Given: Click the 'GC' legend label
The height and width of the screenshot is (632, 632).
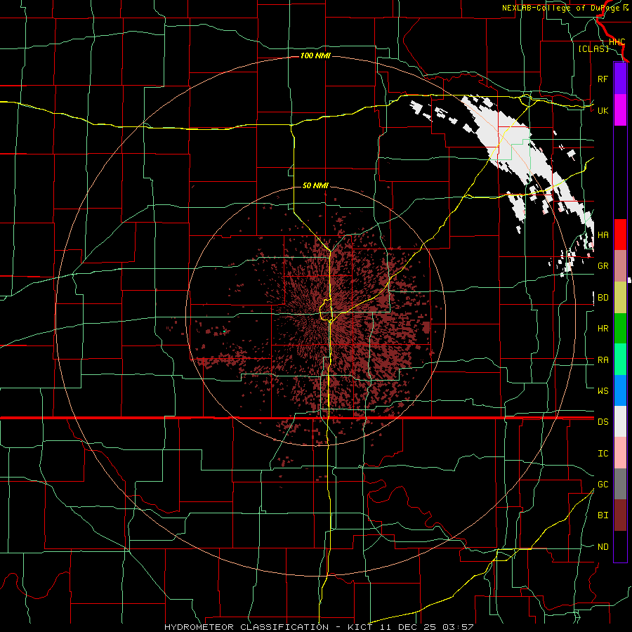Looking at the screenshot, I should [603, 484].
